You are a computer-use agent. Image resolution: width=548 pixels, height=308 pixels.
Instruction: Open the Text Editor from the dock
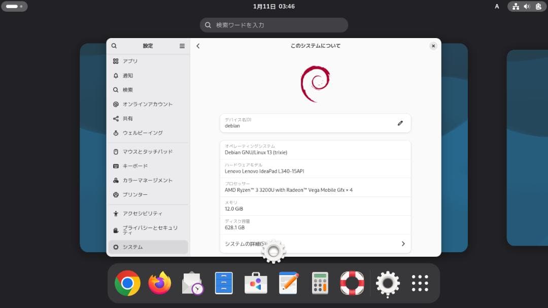(288, 283)
